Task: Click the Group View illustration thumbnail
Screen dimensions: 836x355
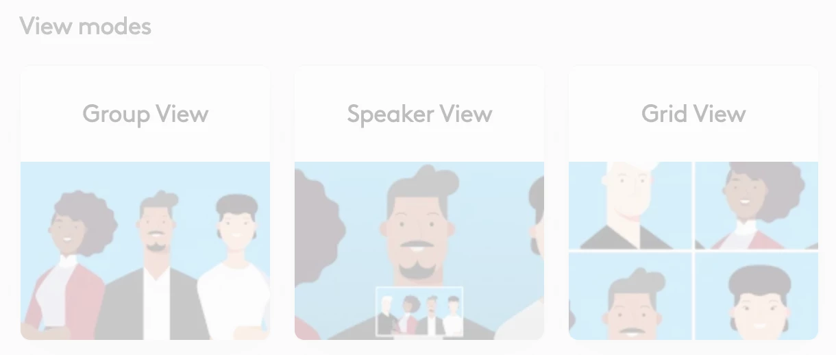Action: tap(145, 251)
